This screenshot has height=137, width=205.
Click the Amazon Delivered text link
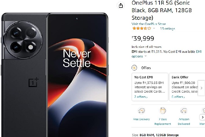point(184,121)
